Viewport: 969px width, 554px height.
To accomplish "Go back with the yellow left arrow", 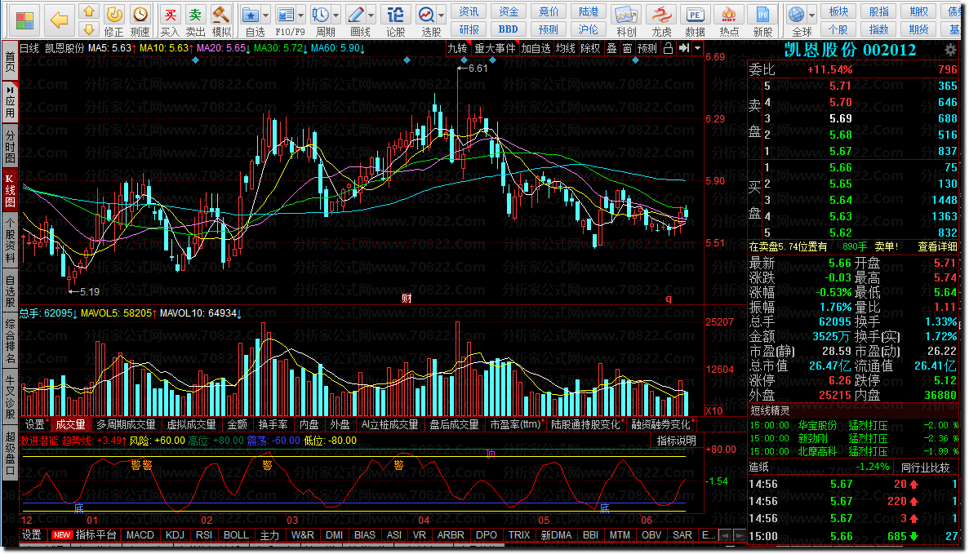I will (60, 20).
